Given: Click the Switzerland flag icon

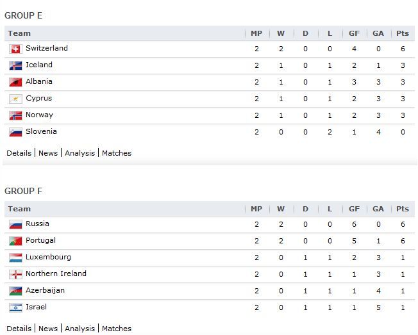Looking at the screenshot, I should click(x=15, y=49).
